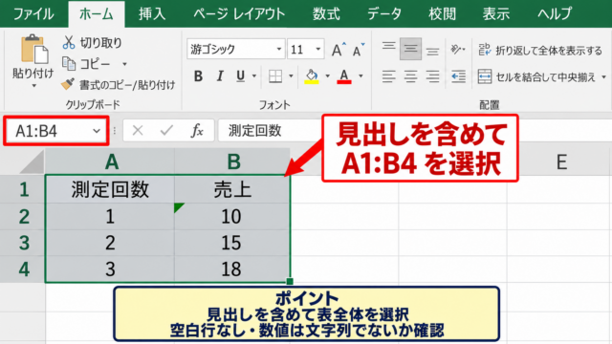
Task: Open the Paste options dropdown arrow
Action: (x=34, y=86)
